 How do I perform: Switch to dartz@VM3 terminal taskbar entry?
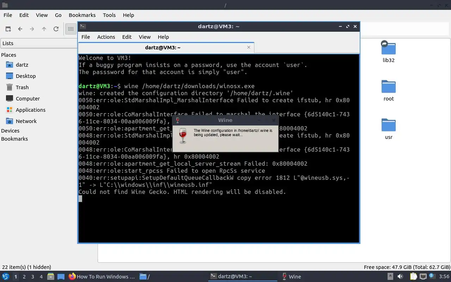[243, 277]
